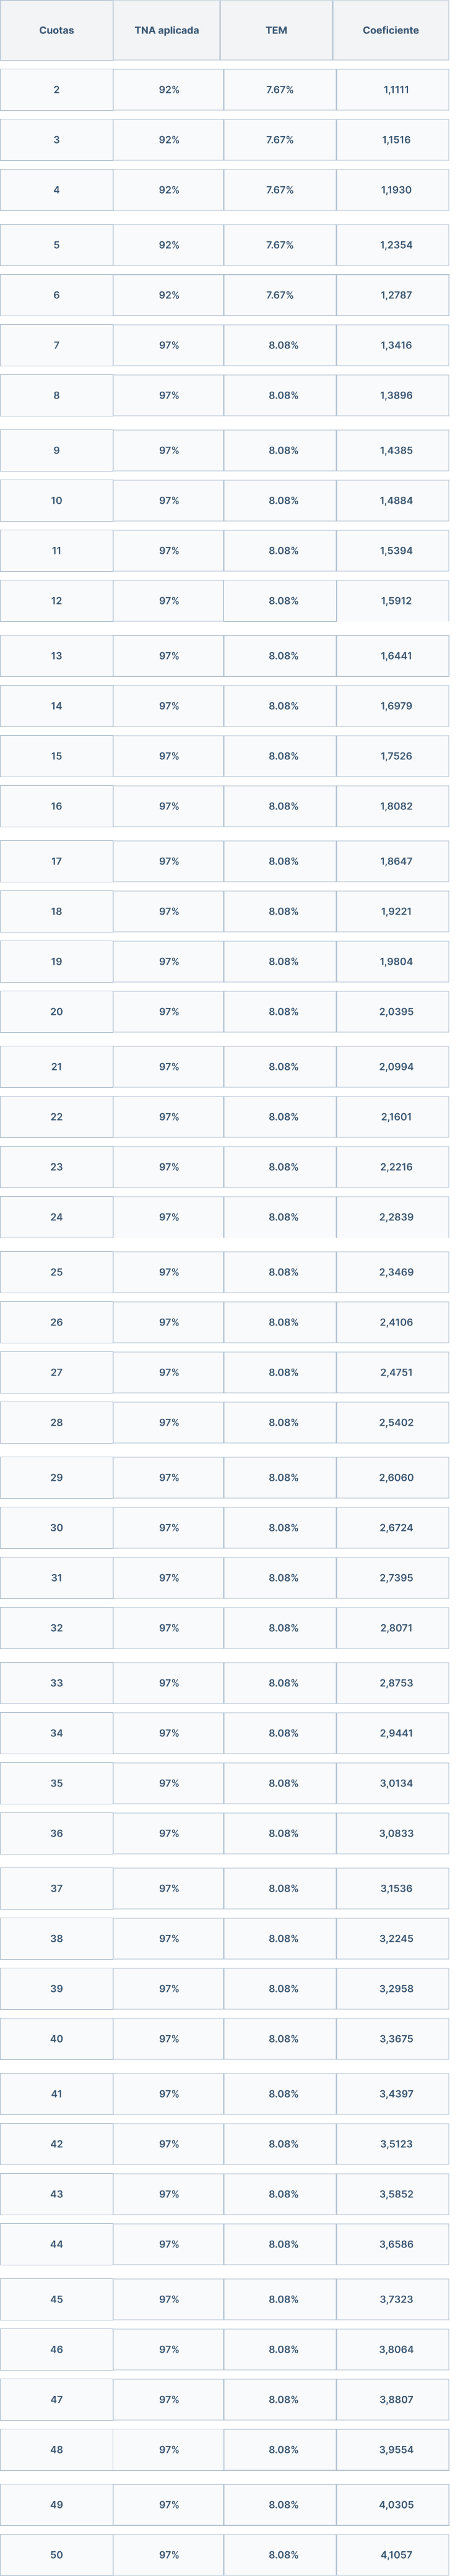Image resolution: width=468 pixels, height=2576 pixels.
Task: Click the Cuotas column header
Action: (x=56, y=31)
